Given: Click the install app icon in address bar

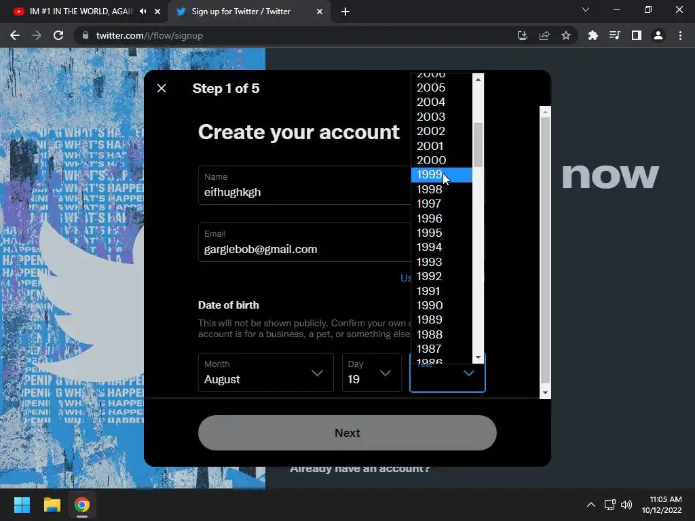Looking at the screenshot, I should [523, 35].
